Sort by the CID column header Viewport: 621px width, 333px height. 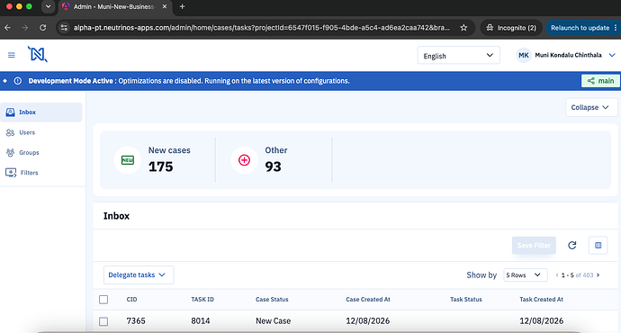point(132,300)
